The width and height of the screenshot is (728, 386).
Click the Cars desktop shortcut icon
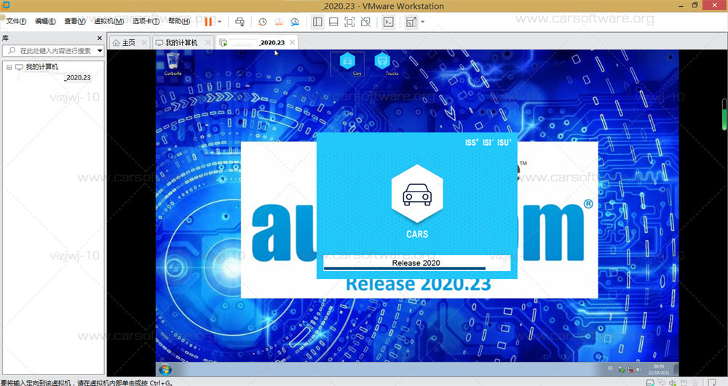[347, 64]
